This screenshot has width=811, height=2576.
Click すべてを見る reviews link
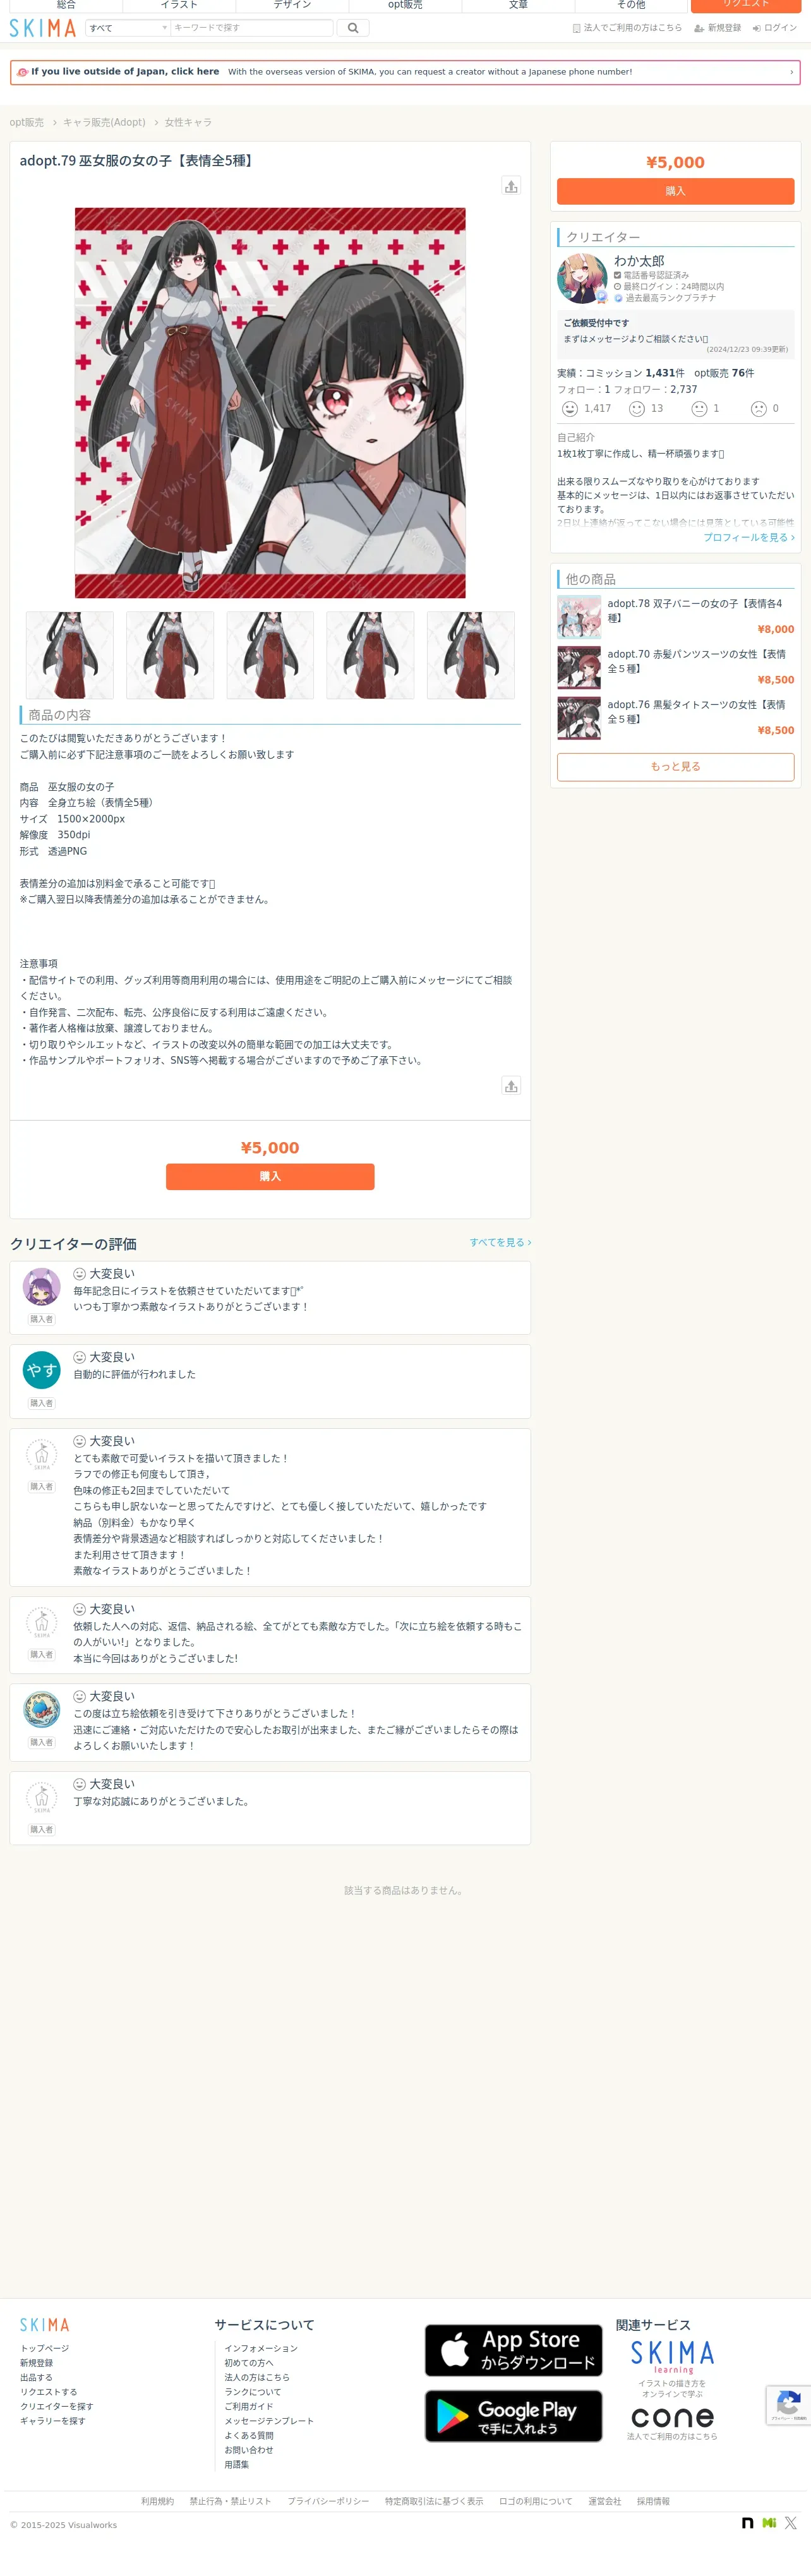500,1242
